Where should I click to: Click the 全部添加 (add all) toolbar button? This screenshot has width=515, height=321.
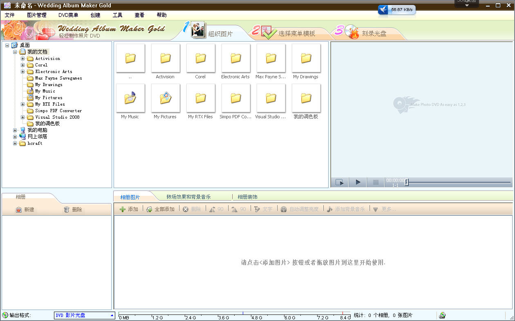tap(161, 209)
